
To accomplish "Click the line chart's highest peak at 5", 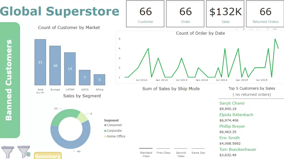I will (275, 39).
